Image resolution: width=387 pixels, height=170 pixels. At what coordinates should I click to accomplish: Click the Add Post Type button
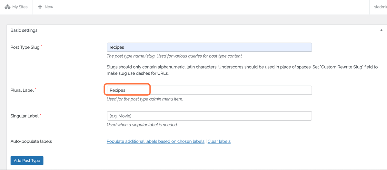27,161
